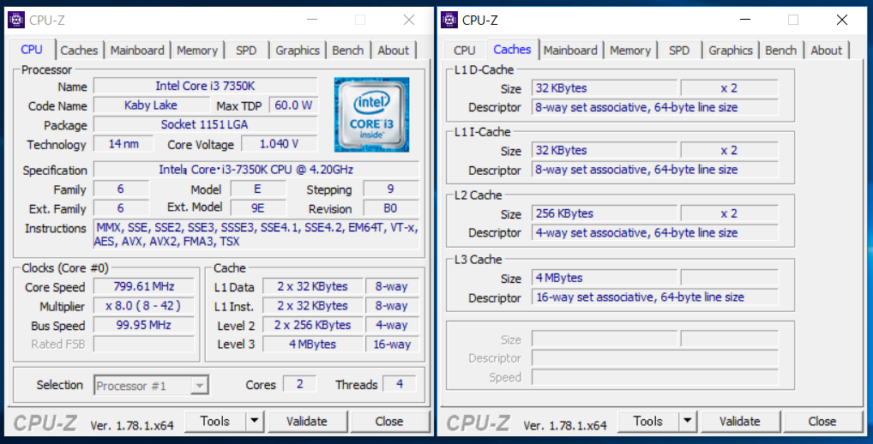This screenshot has height=444, width=873.
Task: Open Caches tab in left window
Action: click(79, 50)
